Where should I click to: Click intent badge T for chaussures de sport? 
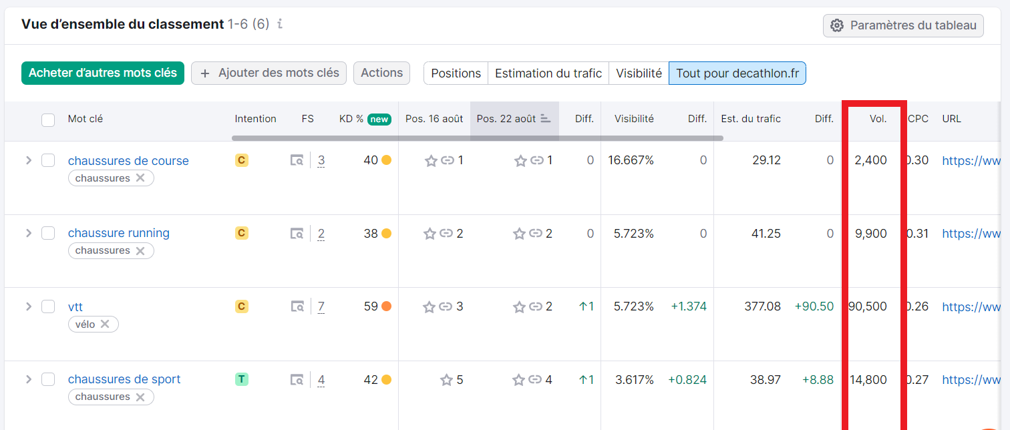(242, 379)
